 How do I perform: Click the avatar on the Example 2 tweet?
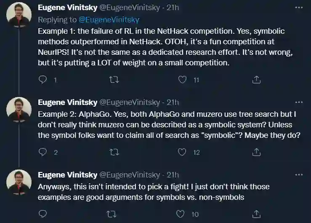click(19, 110)
